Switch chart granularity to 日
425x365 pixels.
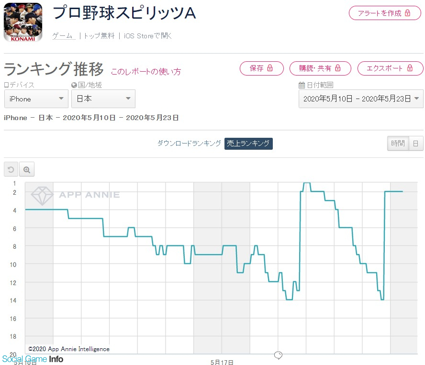click(415, 144)
